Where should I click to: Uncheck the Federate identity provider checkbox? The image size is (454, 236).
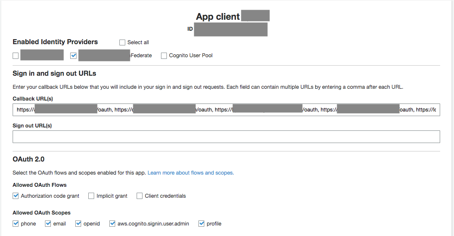pos(74,56)
